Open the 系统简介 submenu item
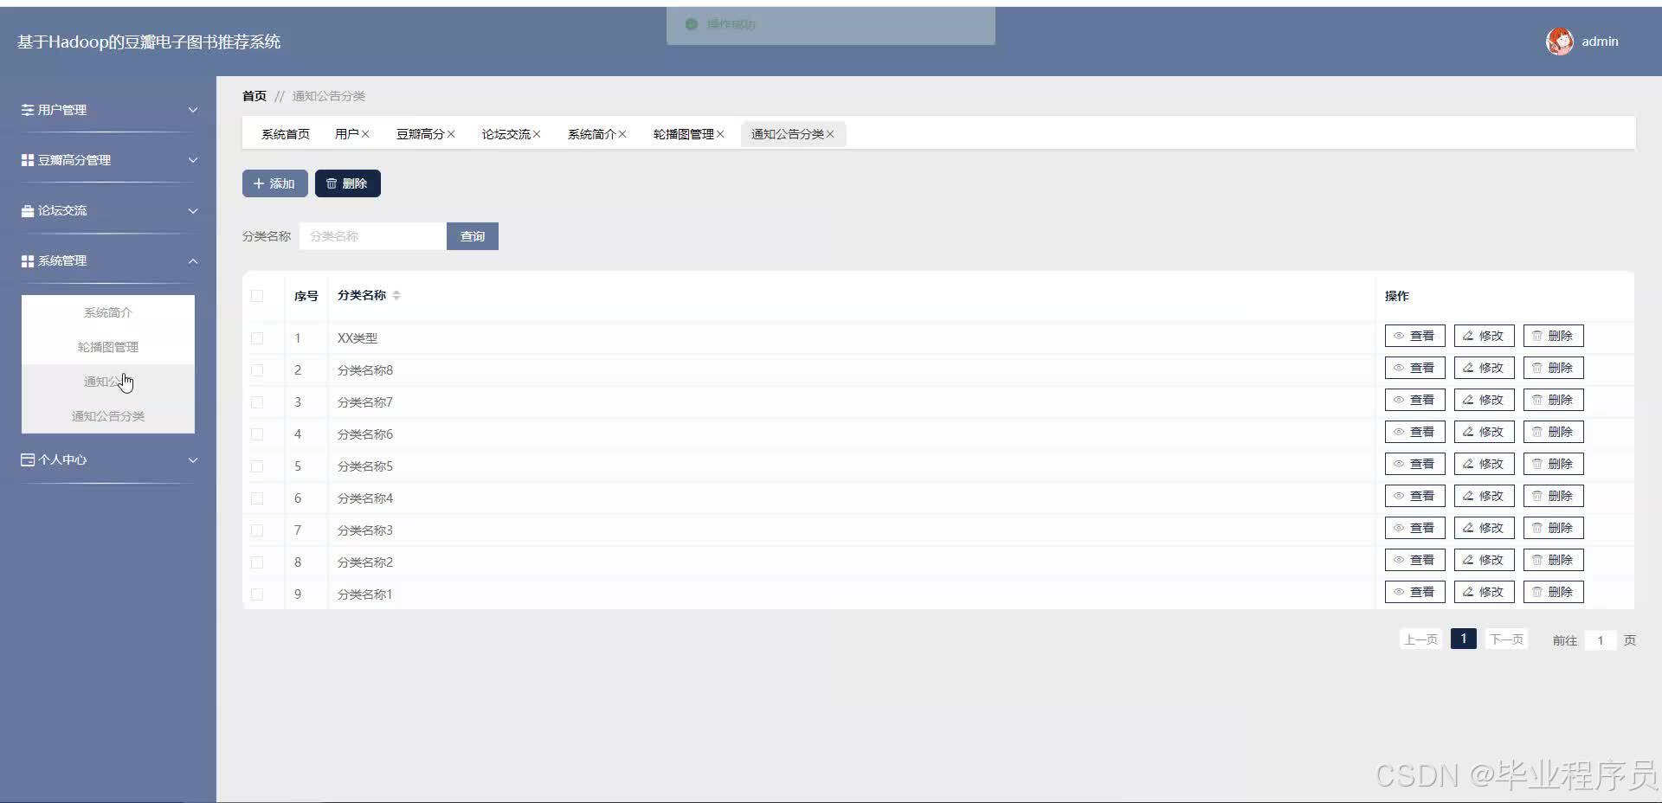 coord(108,312)
